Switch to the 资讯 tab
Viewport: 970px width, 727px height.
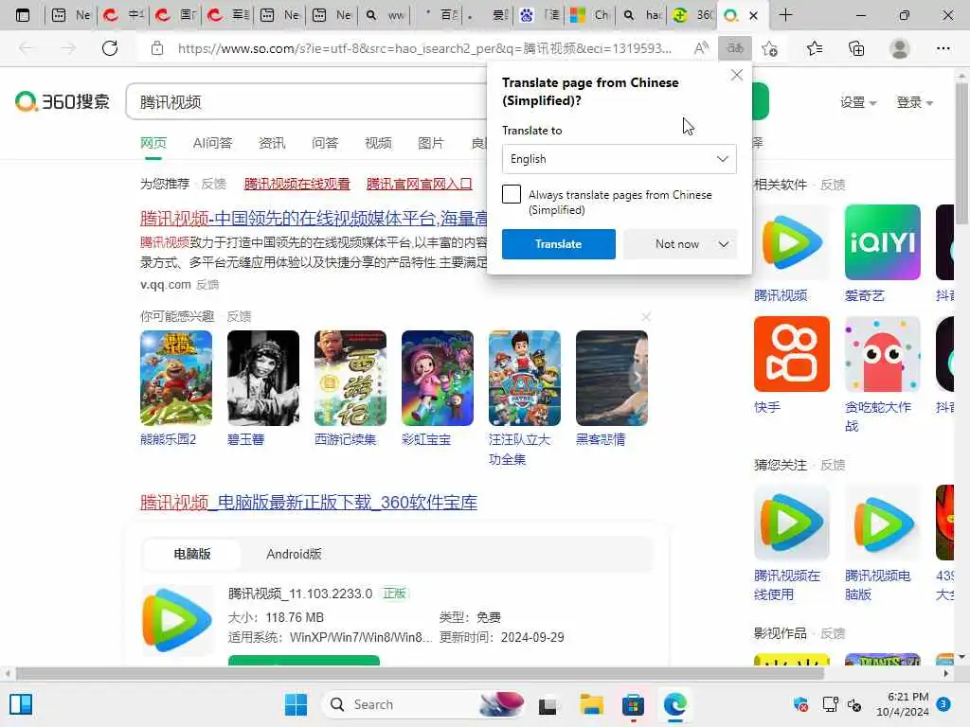tap(272, 144)
